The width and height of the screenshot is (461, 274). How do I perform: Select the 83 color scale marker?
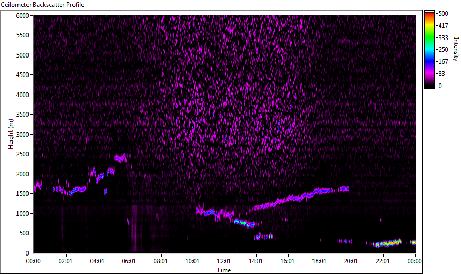(441, 74)
